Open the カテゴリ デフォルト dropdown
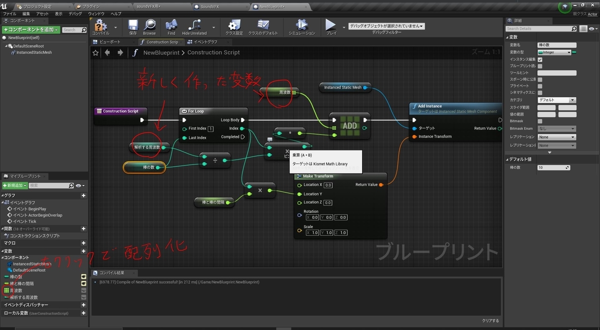Image resolution: width=600 pixels, height=330 pixels. click(x=556, y=100)
